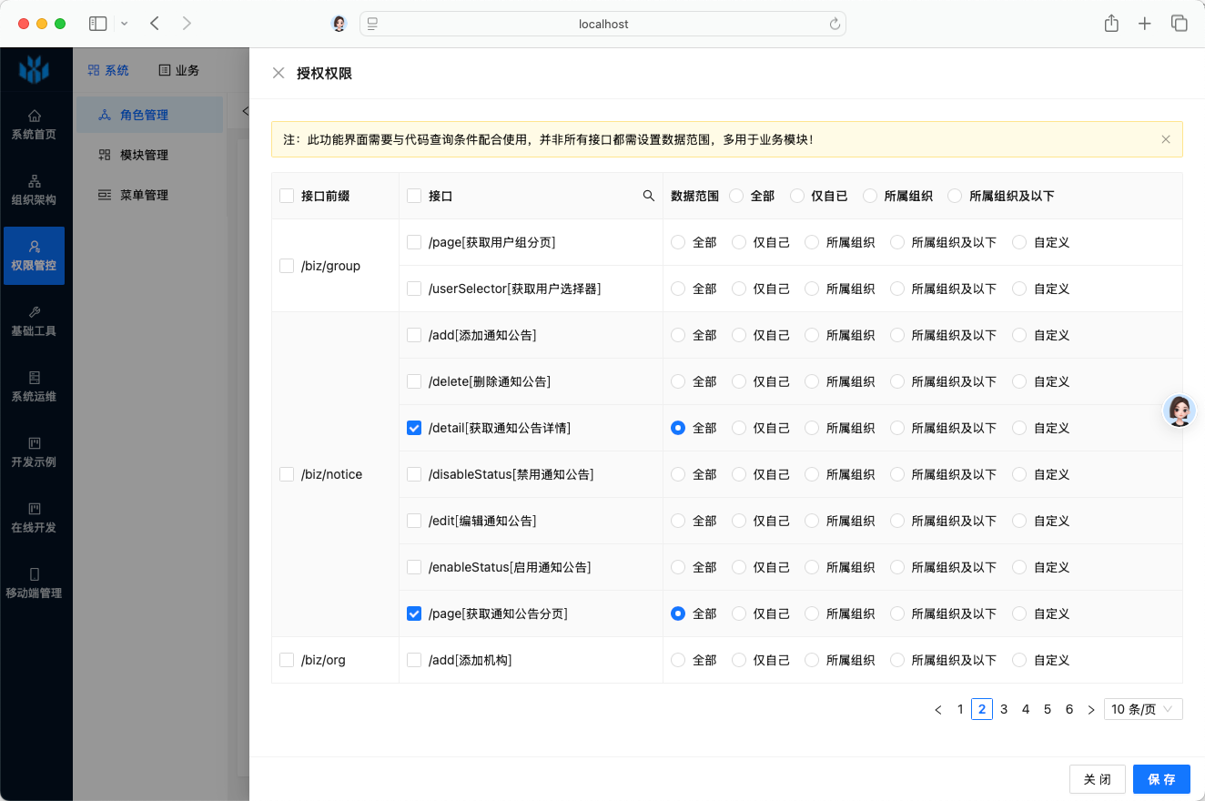Go to page 3

coord(1004,710)
